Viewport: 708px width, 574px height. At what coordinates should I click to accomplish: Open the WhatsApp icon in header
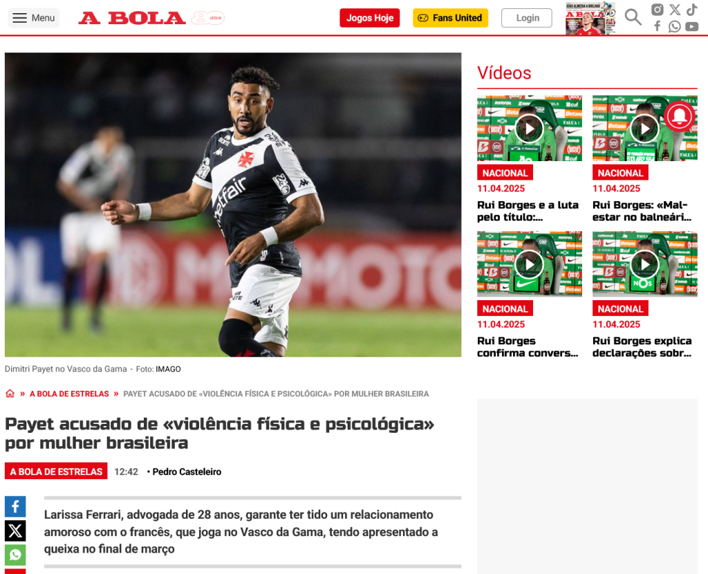tap(675, 27)
